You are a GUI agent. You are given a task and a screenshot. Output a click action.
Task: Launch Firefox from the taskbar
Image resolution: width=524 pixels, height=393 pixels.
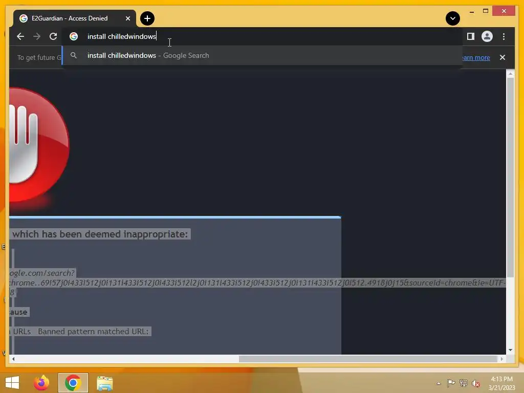[41, 383]
